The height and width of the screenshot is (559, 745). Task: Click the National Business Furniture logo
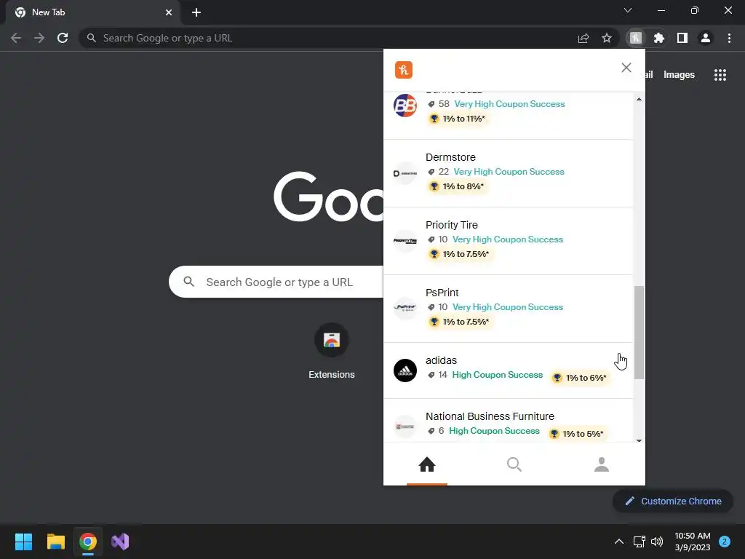coord(405,427)
